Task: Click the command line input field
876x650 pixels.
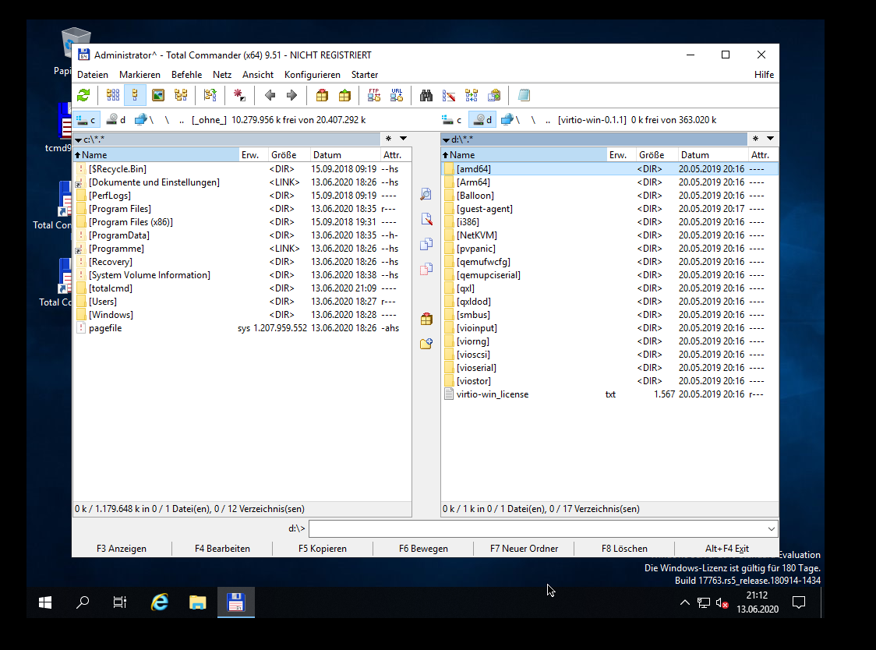Action: click(536, 529)
